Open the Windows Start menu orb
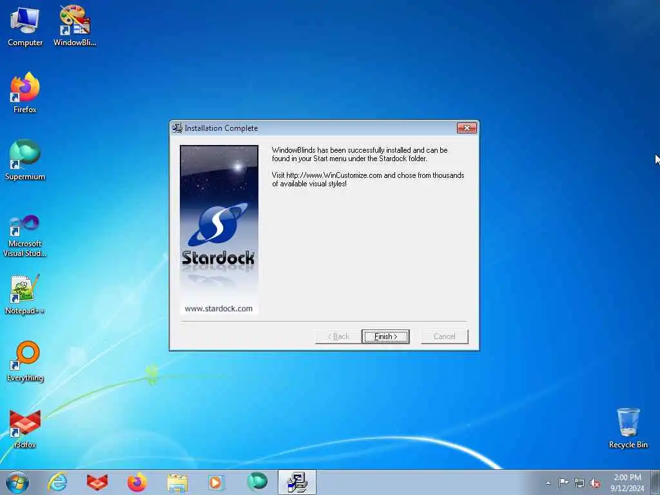660x495 pixels. coord(17,482)
